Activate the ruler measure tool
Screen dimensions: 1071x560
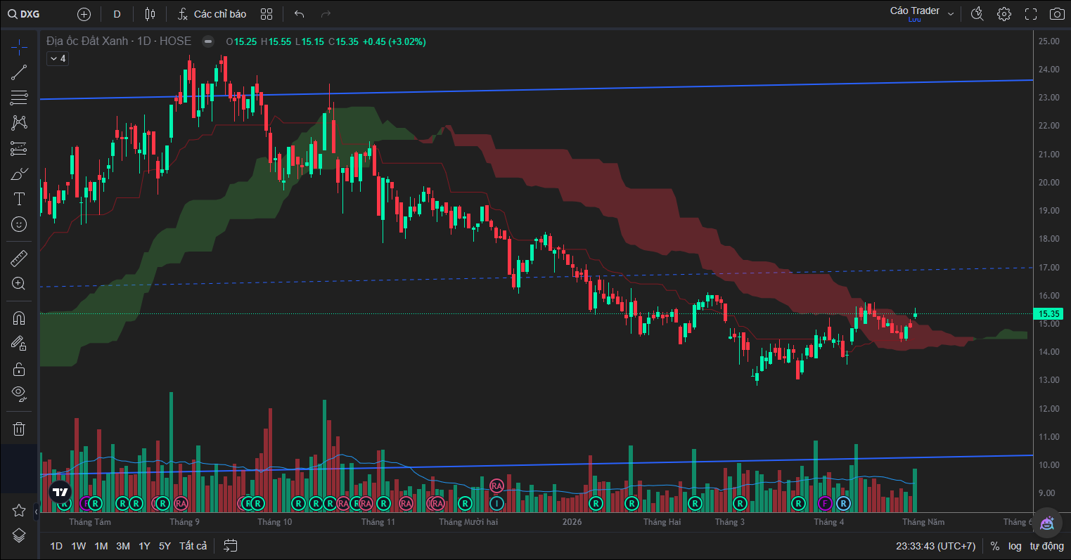tap(19, 259)
